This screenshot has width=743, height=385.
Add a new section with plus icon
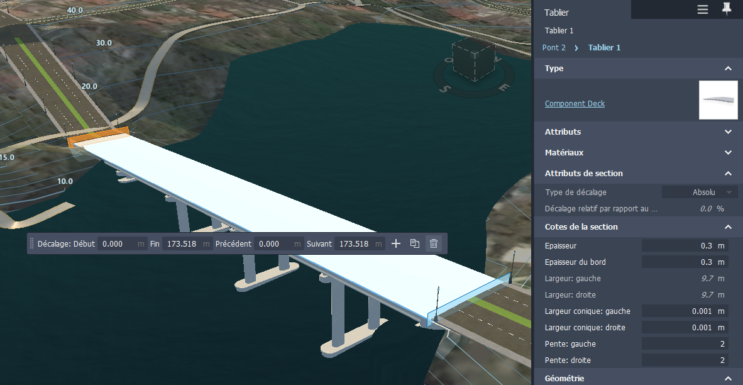[x=395, y=243]
